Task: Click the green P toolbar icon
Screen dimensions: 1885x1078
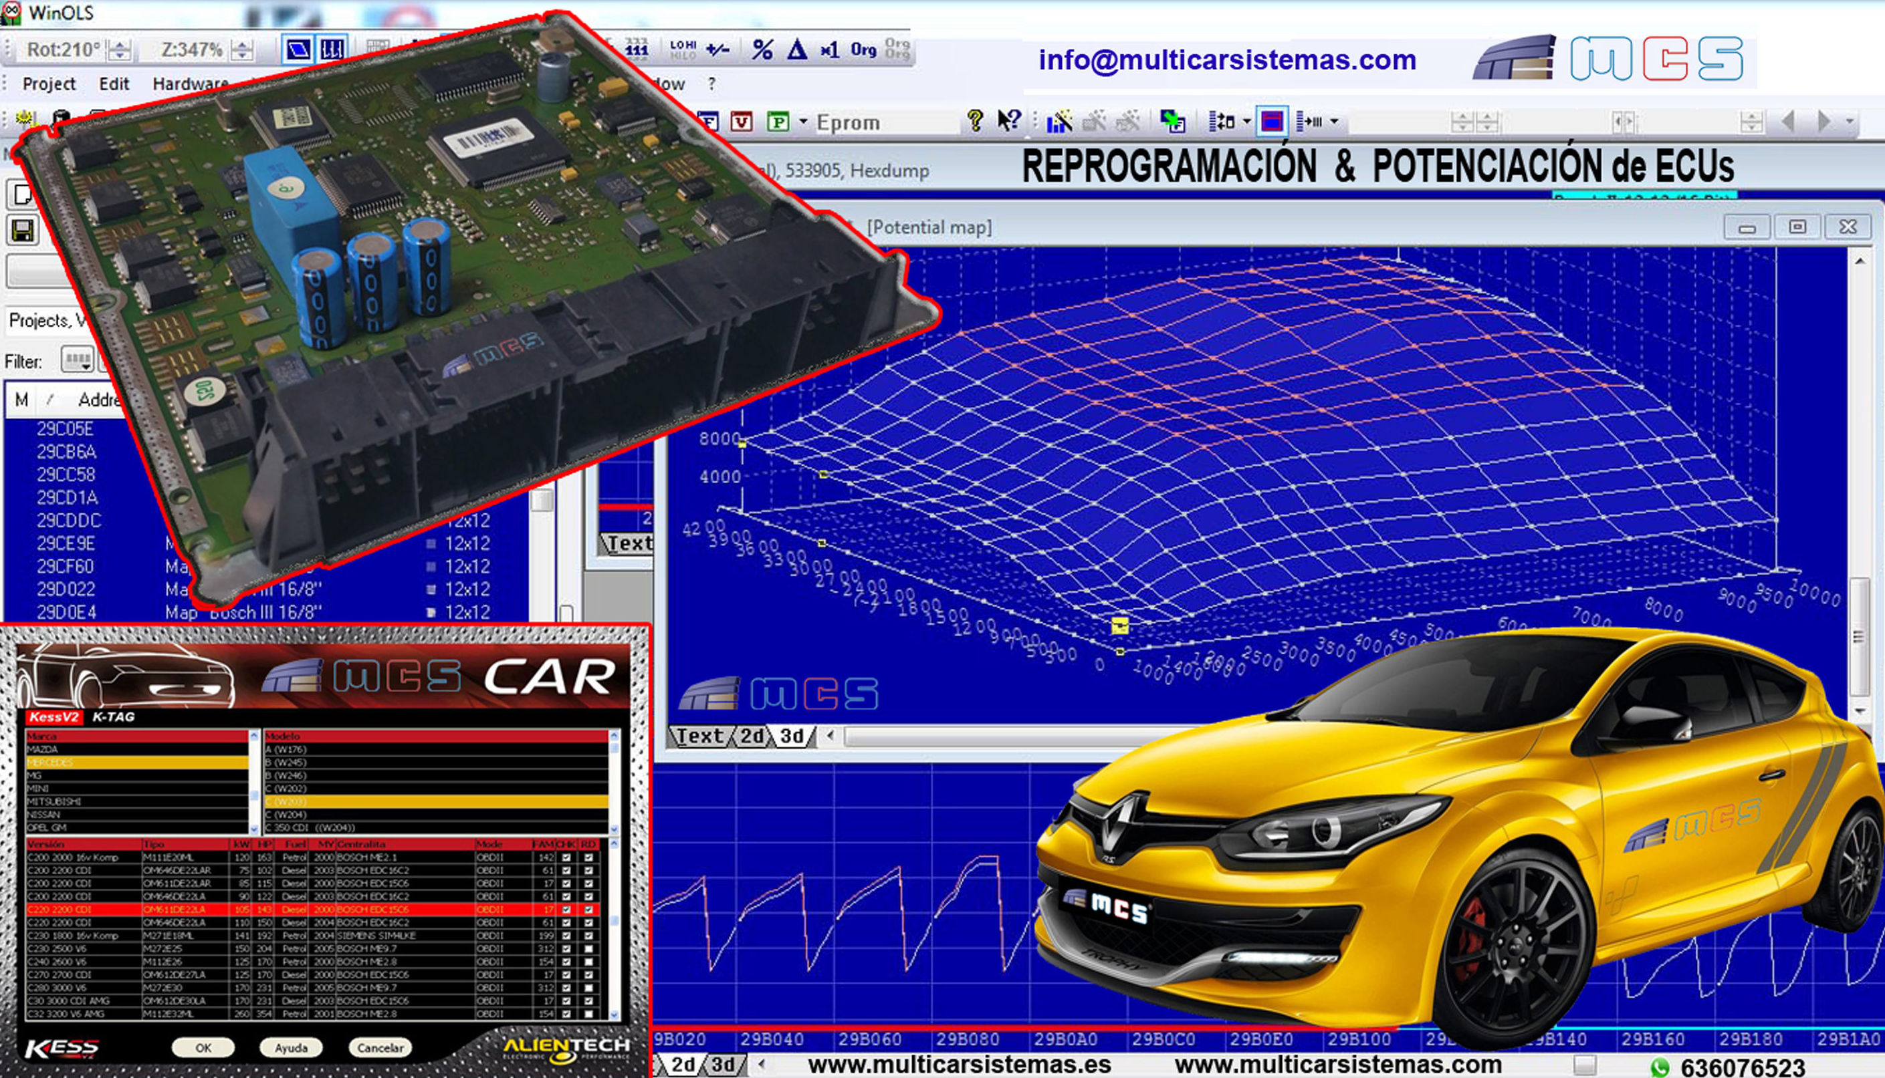Action: pos(778,122)
